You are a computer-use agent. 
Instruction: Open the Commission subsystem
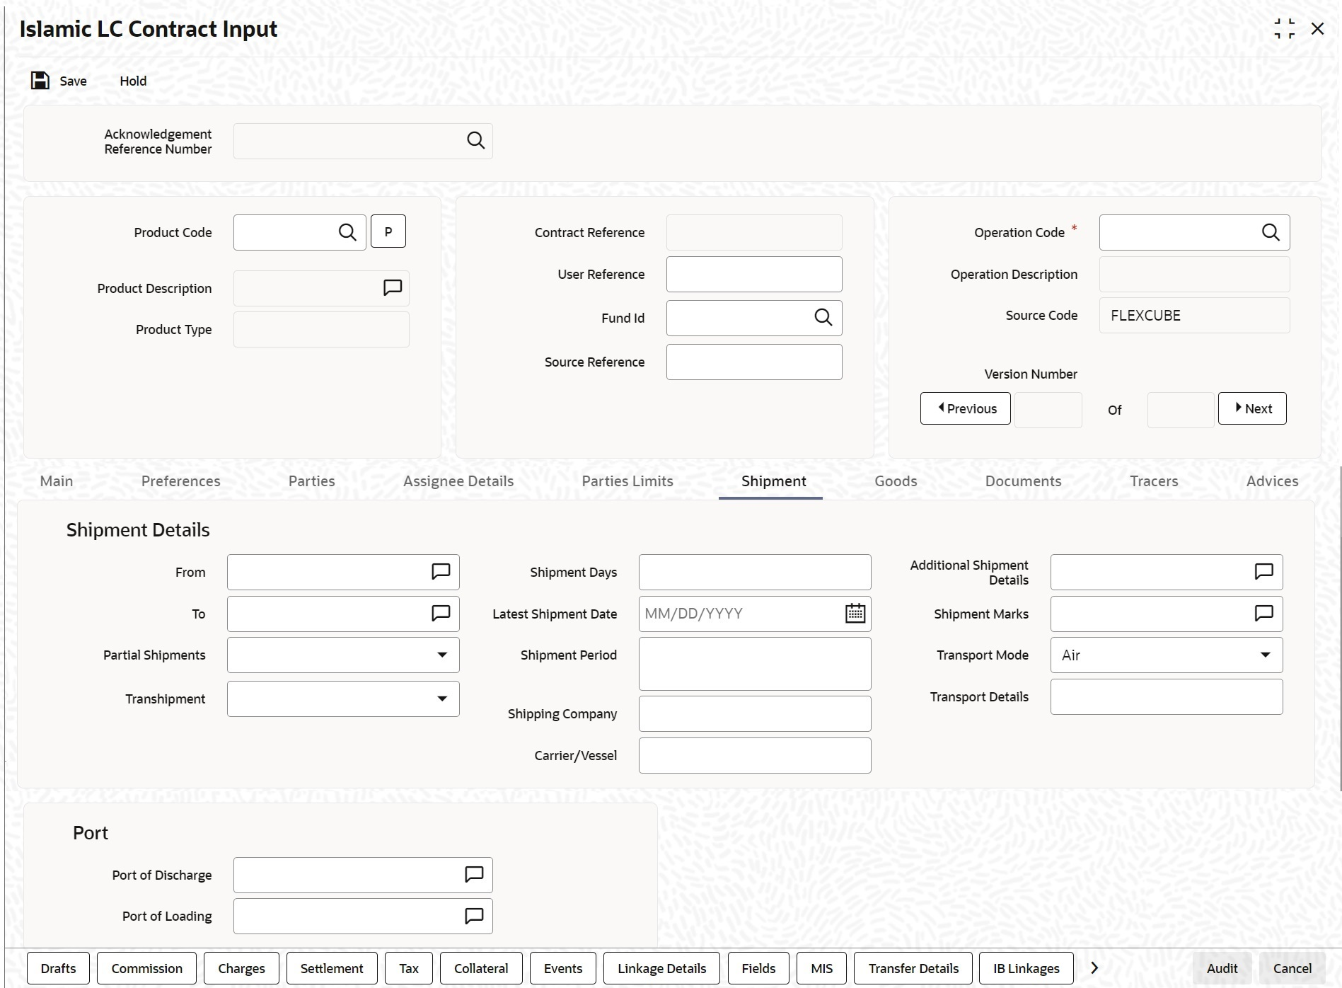point(146,968)
